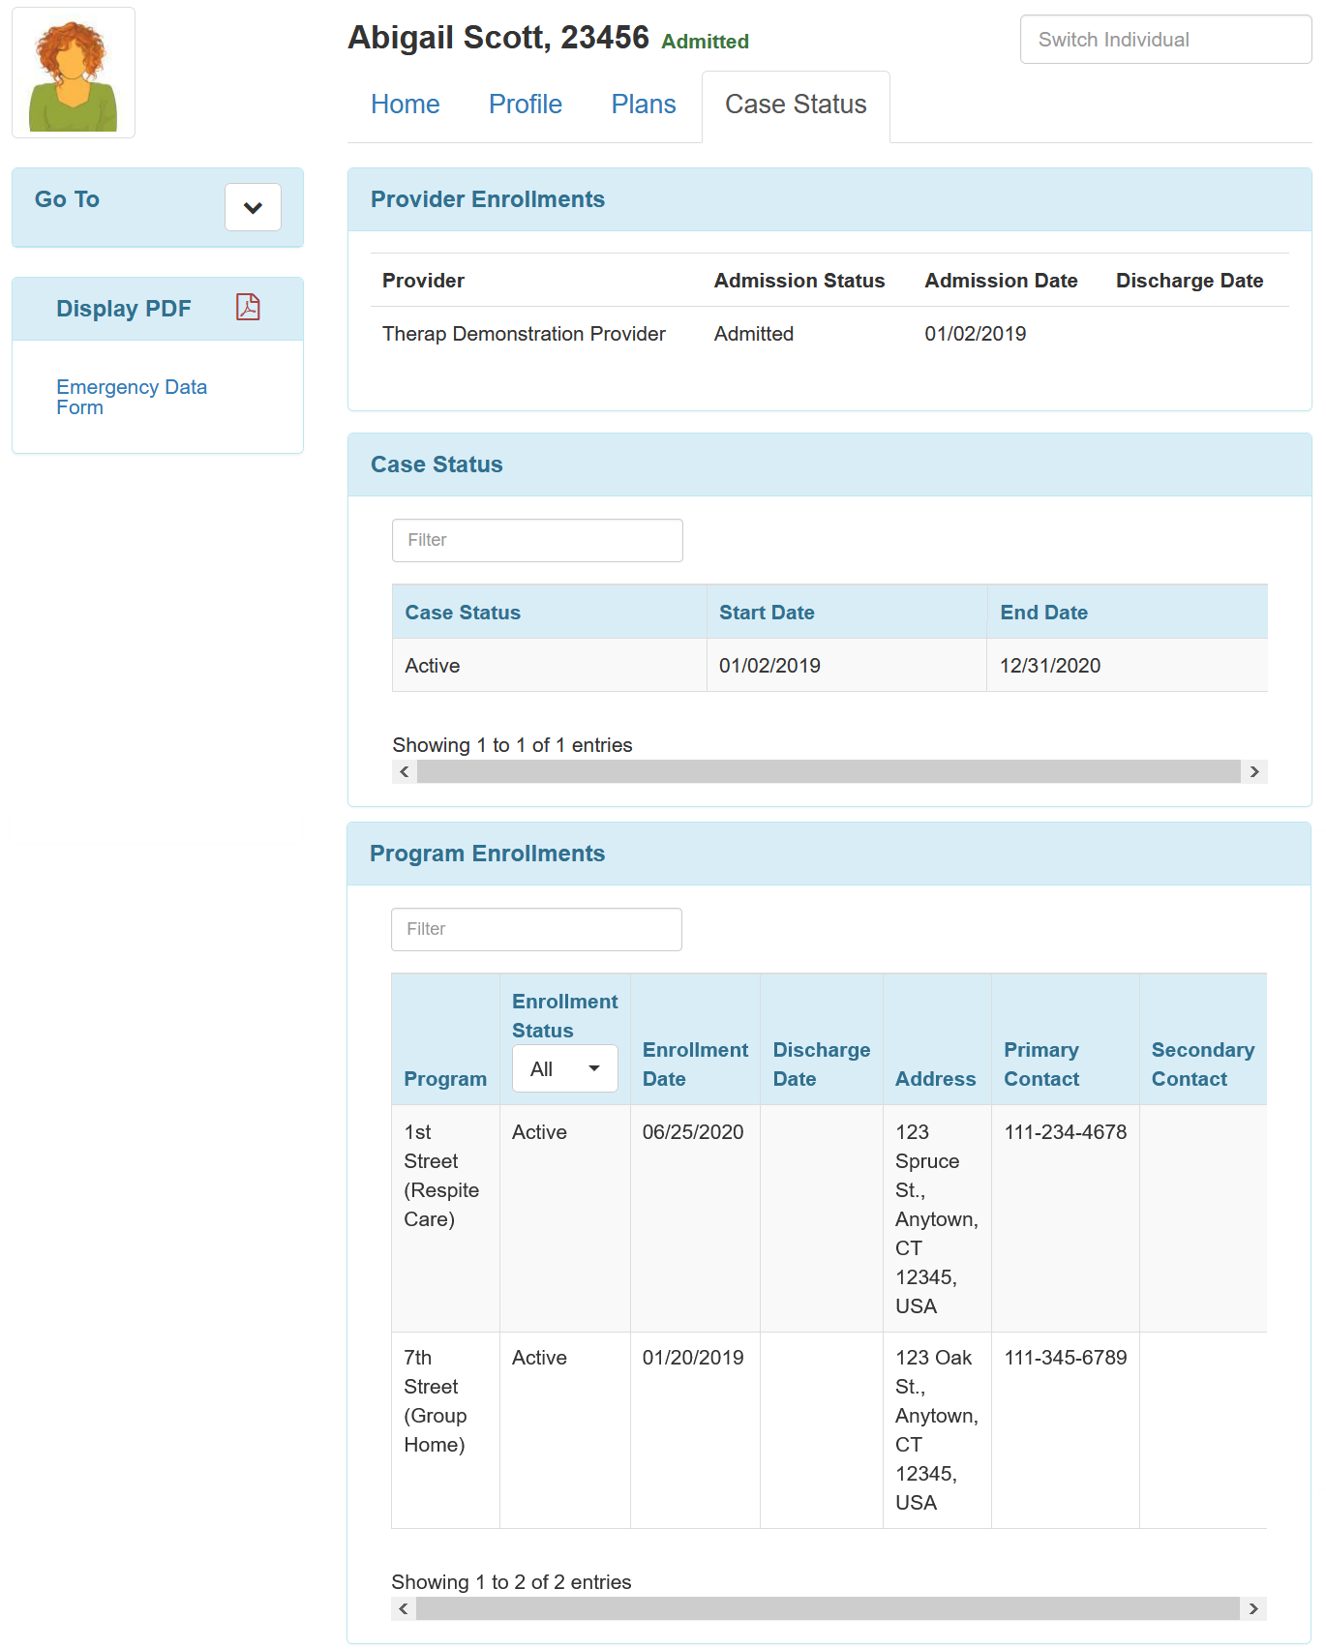Open the Enrollment Status All dropdown
This screenshot has width=1326, height=1649.
coord(565,1068)
